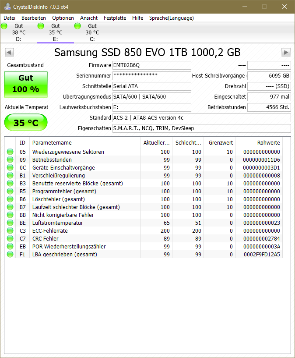Image resolution: width=295 pixels, height=358 pixels.
Task: Click the Samsung SSD 850 EVO title
Action: point(147,53)
